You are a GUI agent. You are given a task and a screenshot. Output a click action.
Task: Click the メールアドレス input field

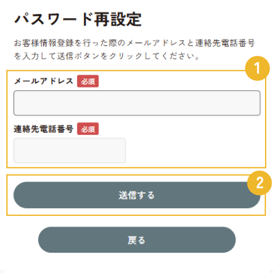137,103
